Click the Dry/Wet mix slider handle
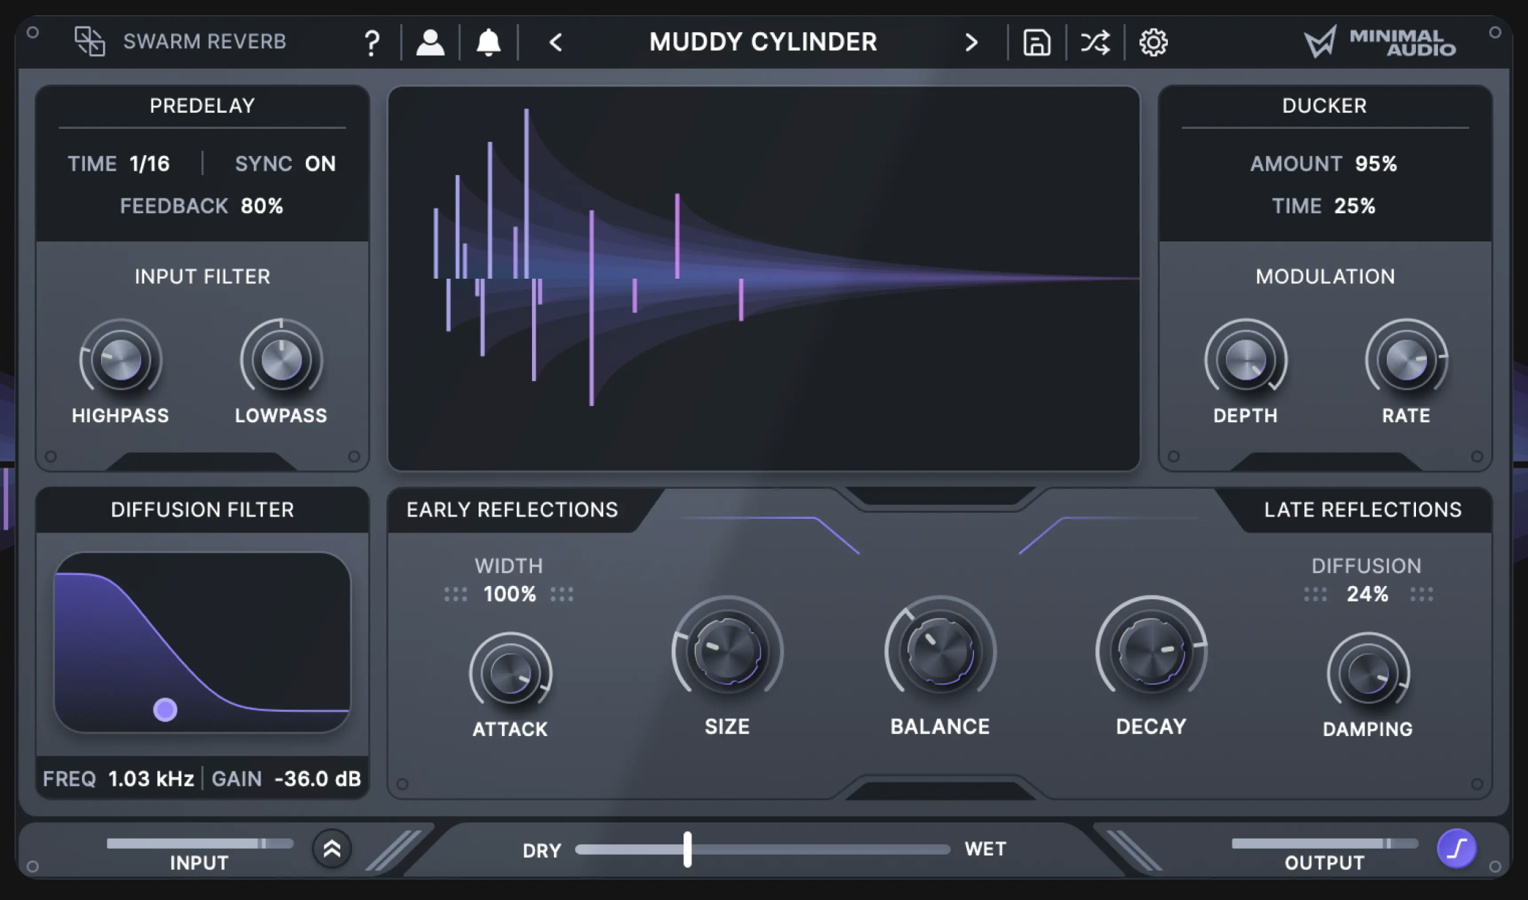This screenshot has width=1528, height=900. pos(687,849)
